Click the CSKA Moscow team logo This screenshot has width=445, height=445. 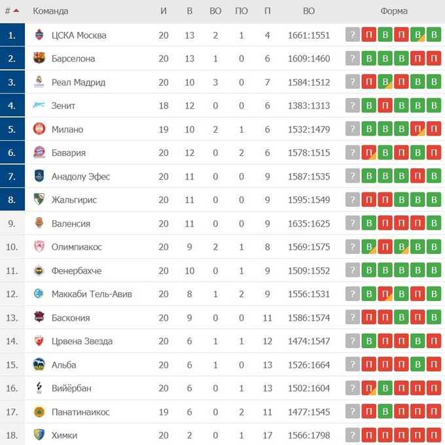39,35
